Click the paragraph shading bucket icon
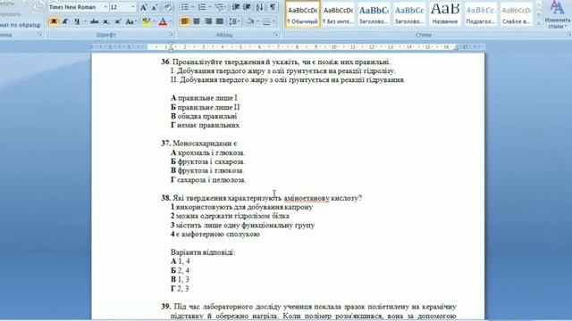Image resolution: width=572 pixels, height=321 pixels. tap(250, 21)
